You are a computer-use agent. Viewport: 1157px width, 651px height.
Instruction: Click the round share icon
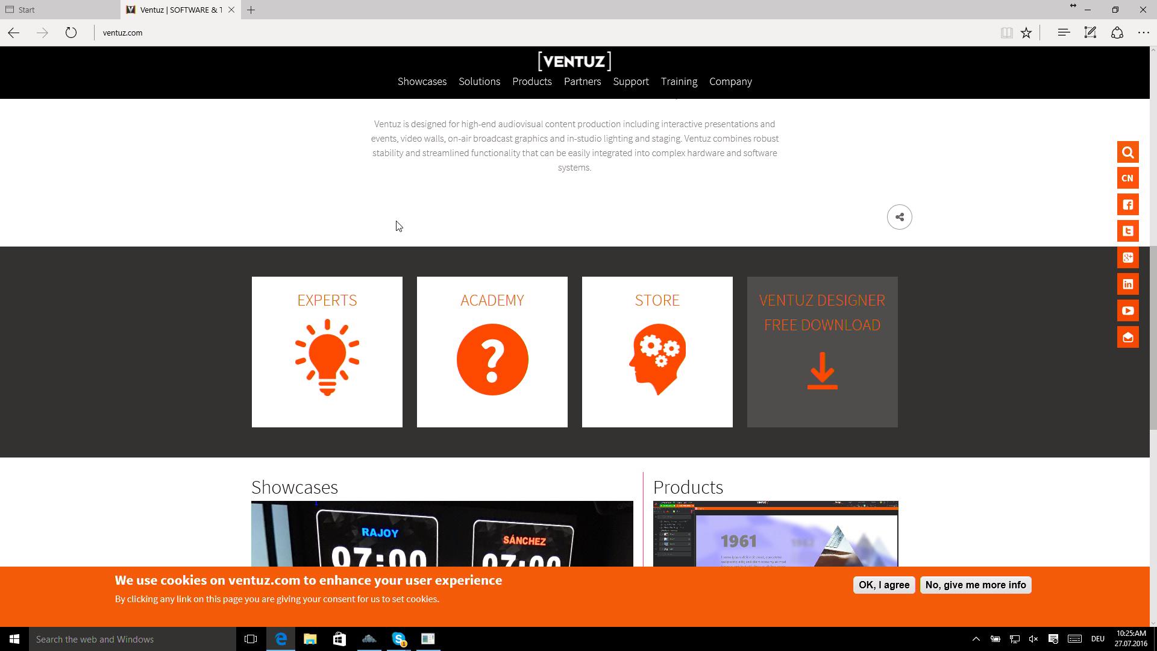(x=899, y=217)
